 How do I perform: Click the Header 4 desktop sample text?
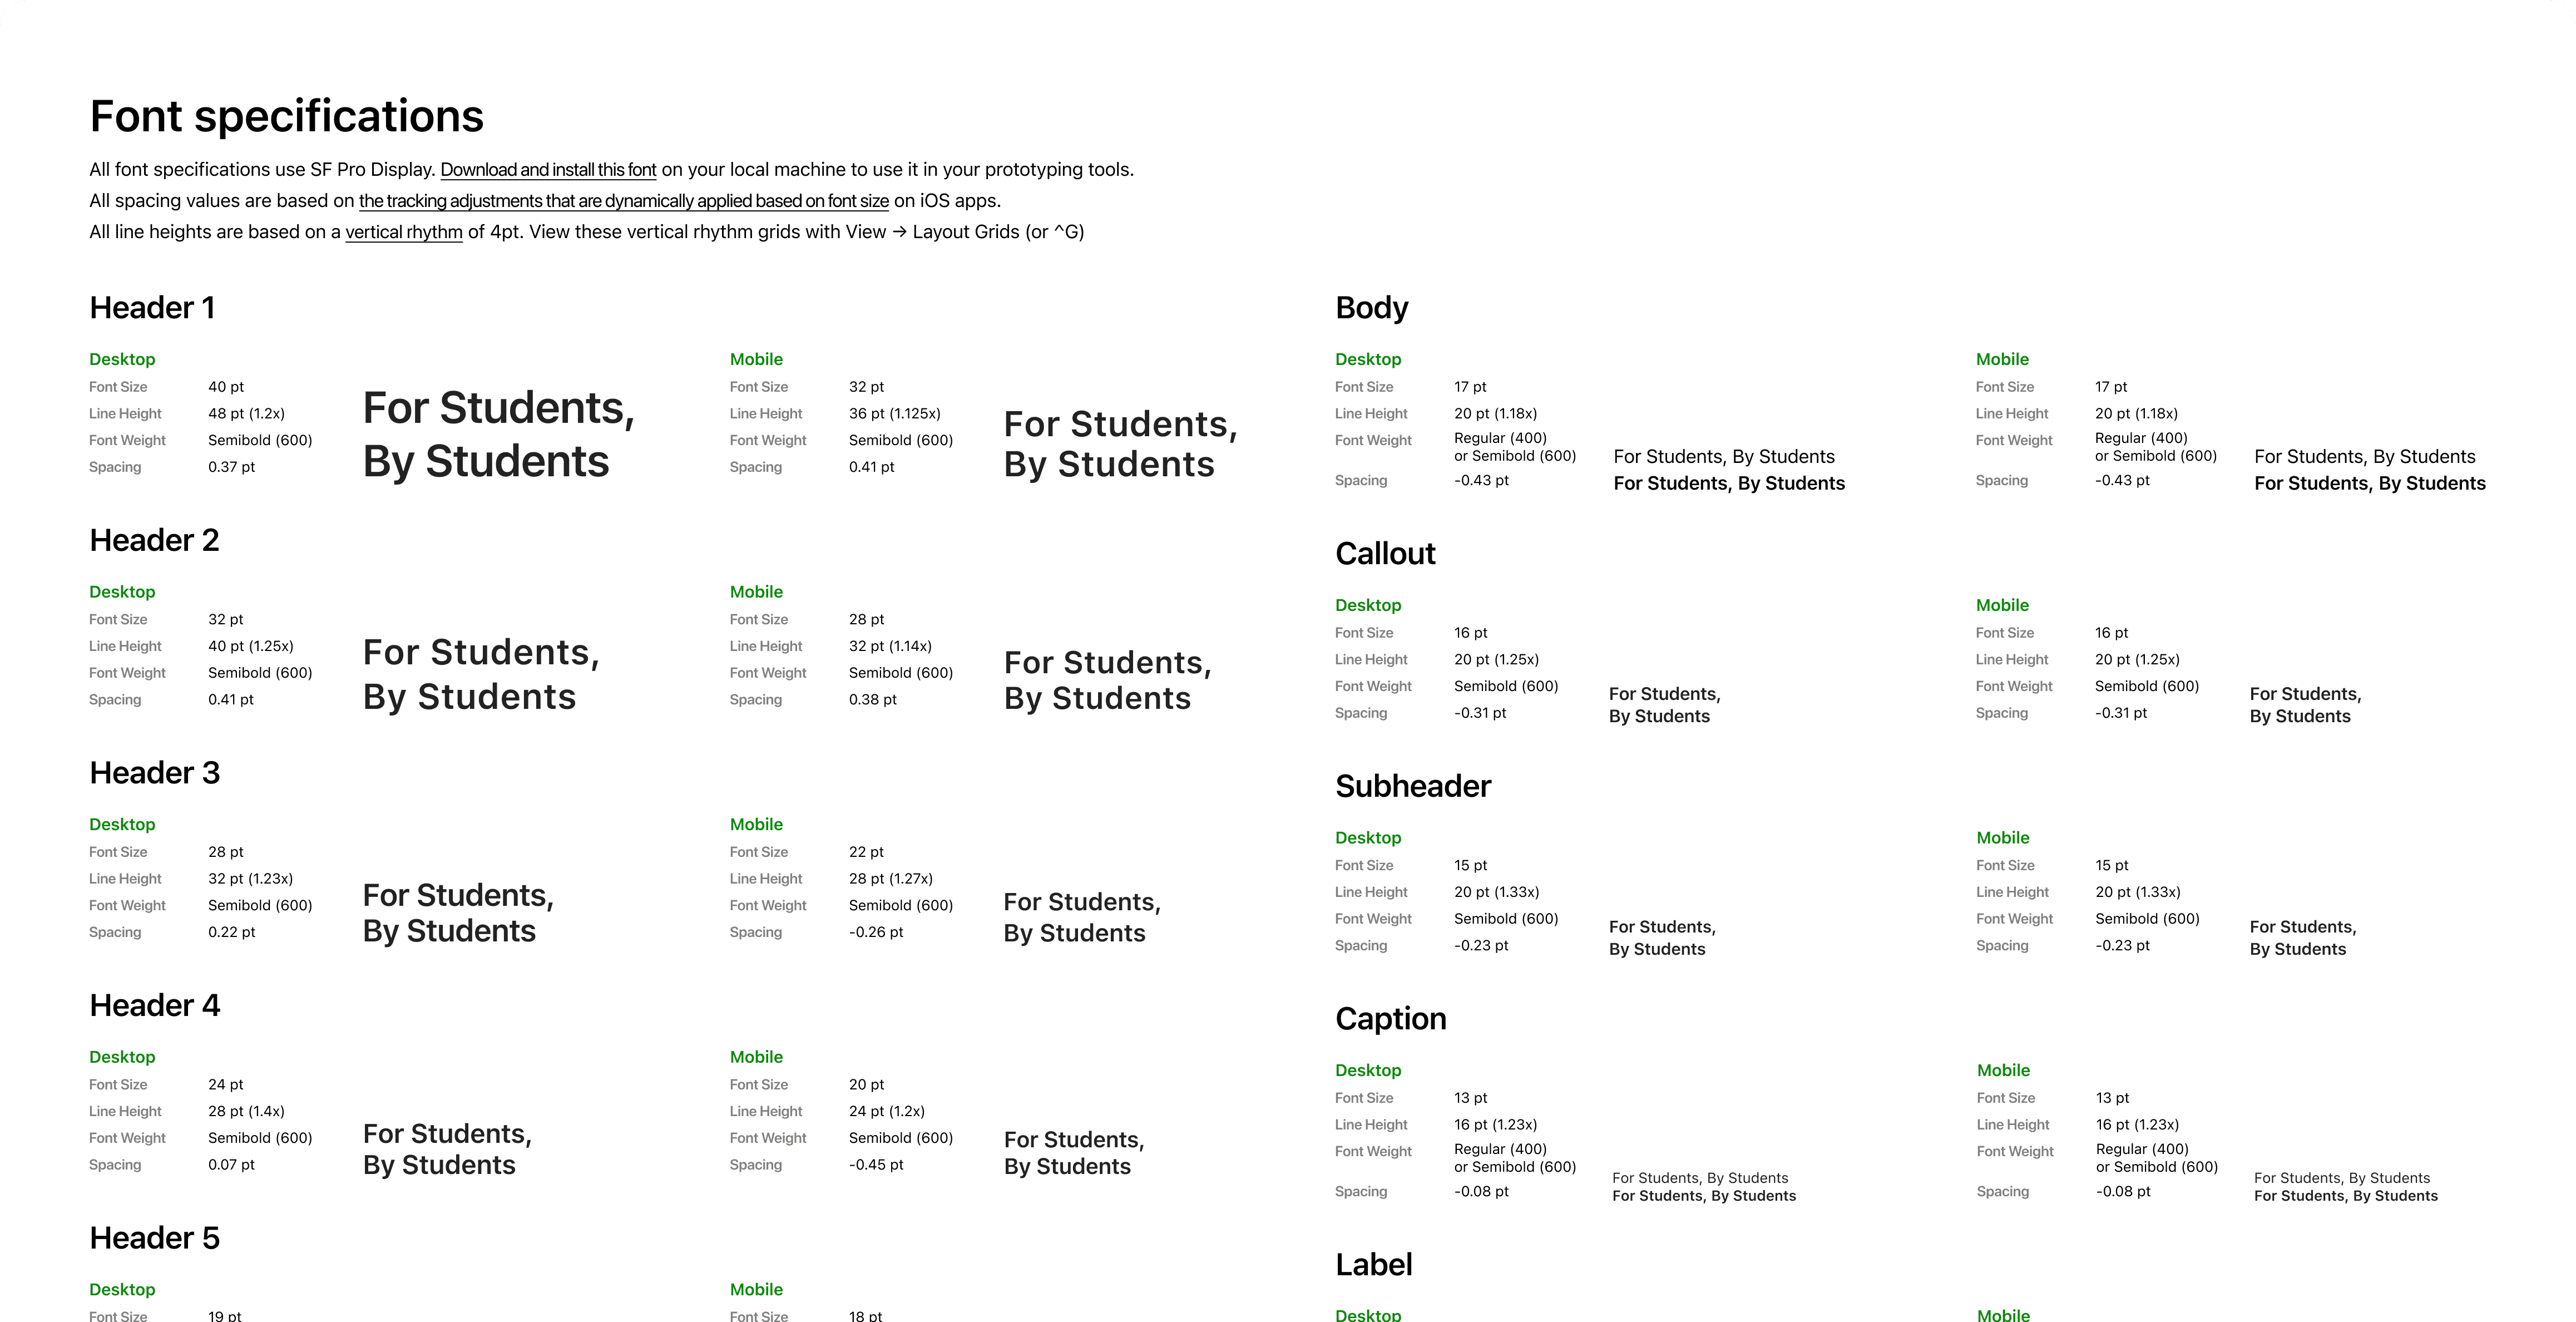[447, 1149]
